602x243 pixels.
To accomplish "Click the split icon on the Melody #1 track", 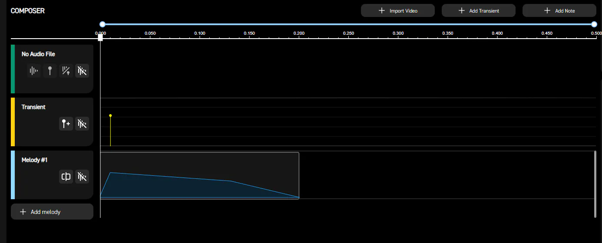I will click(x=66, y=177).
